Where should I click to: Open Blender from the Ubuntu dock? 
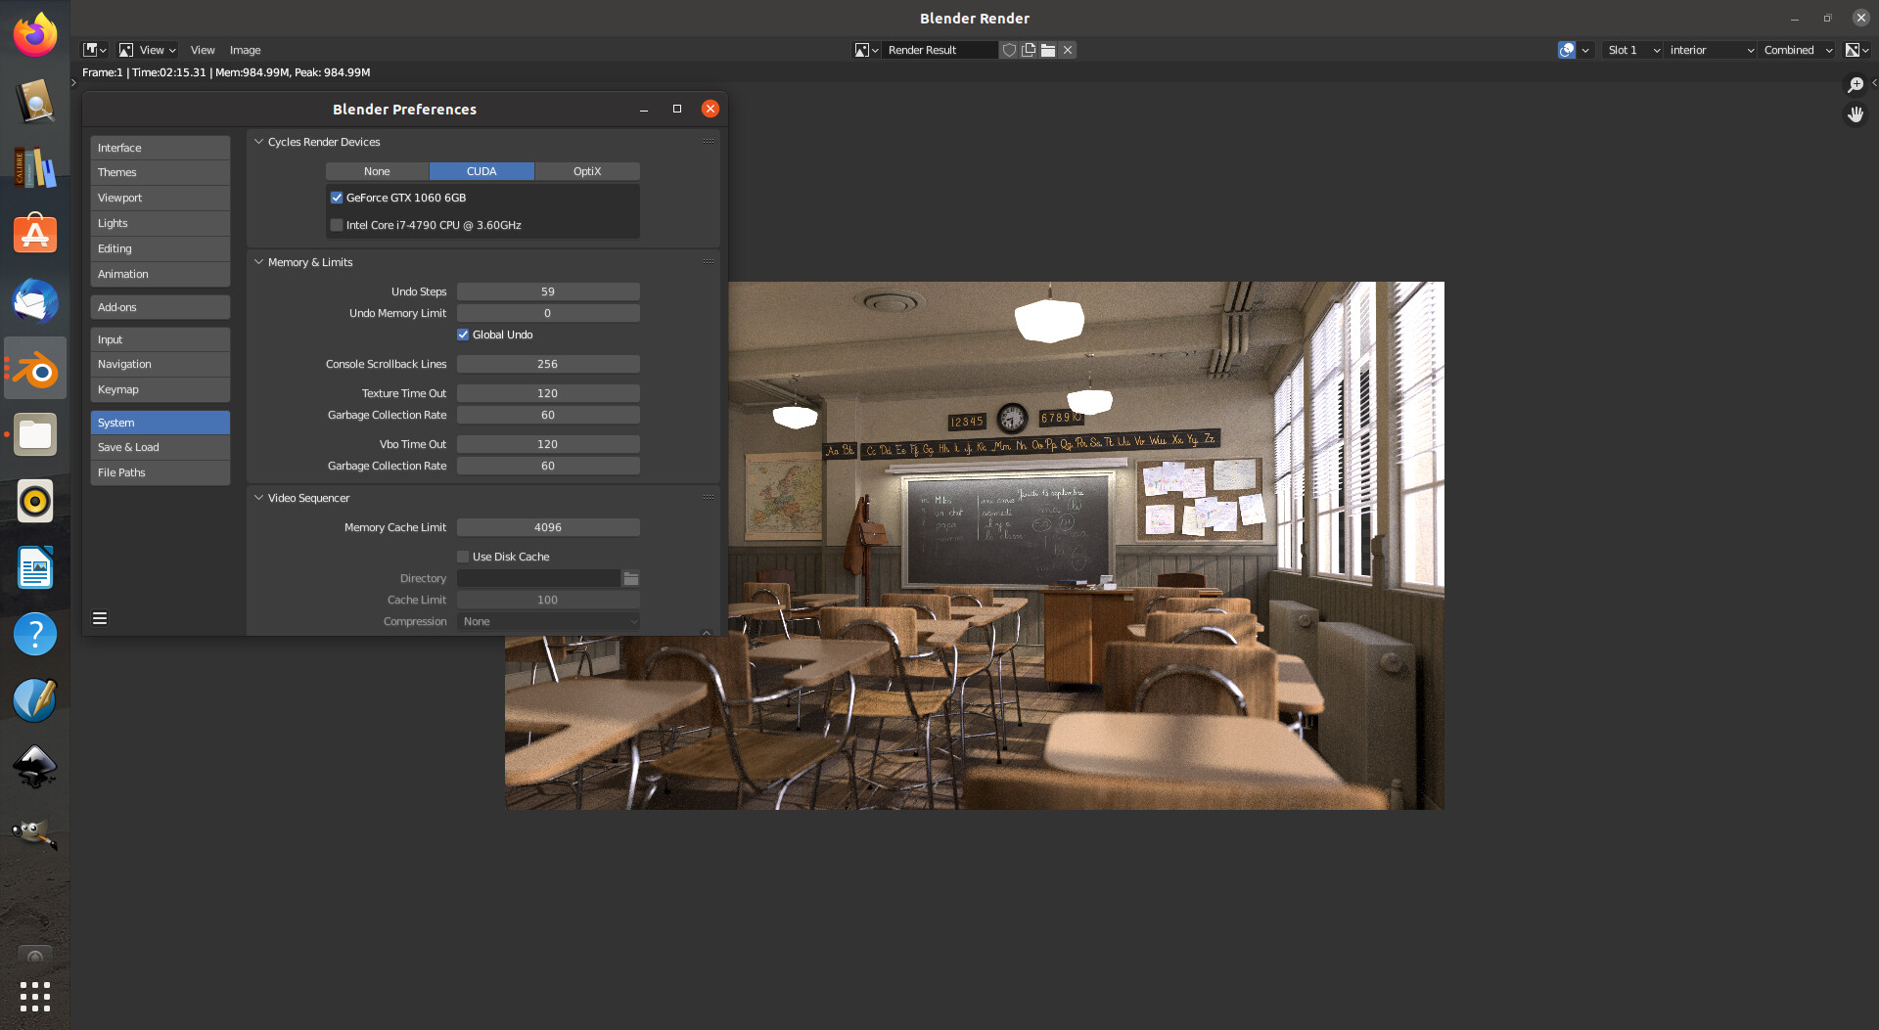[34, 369]
